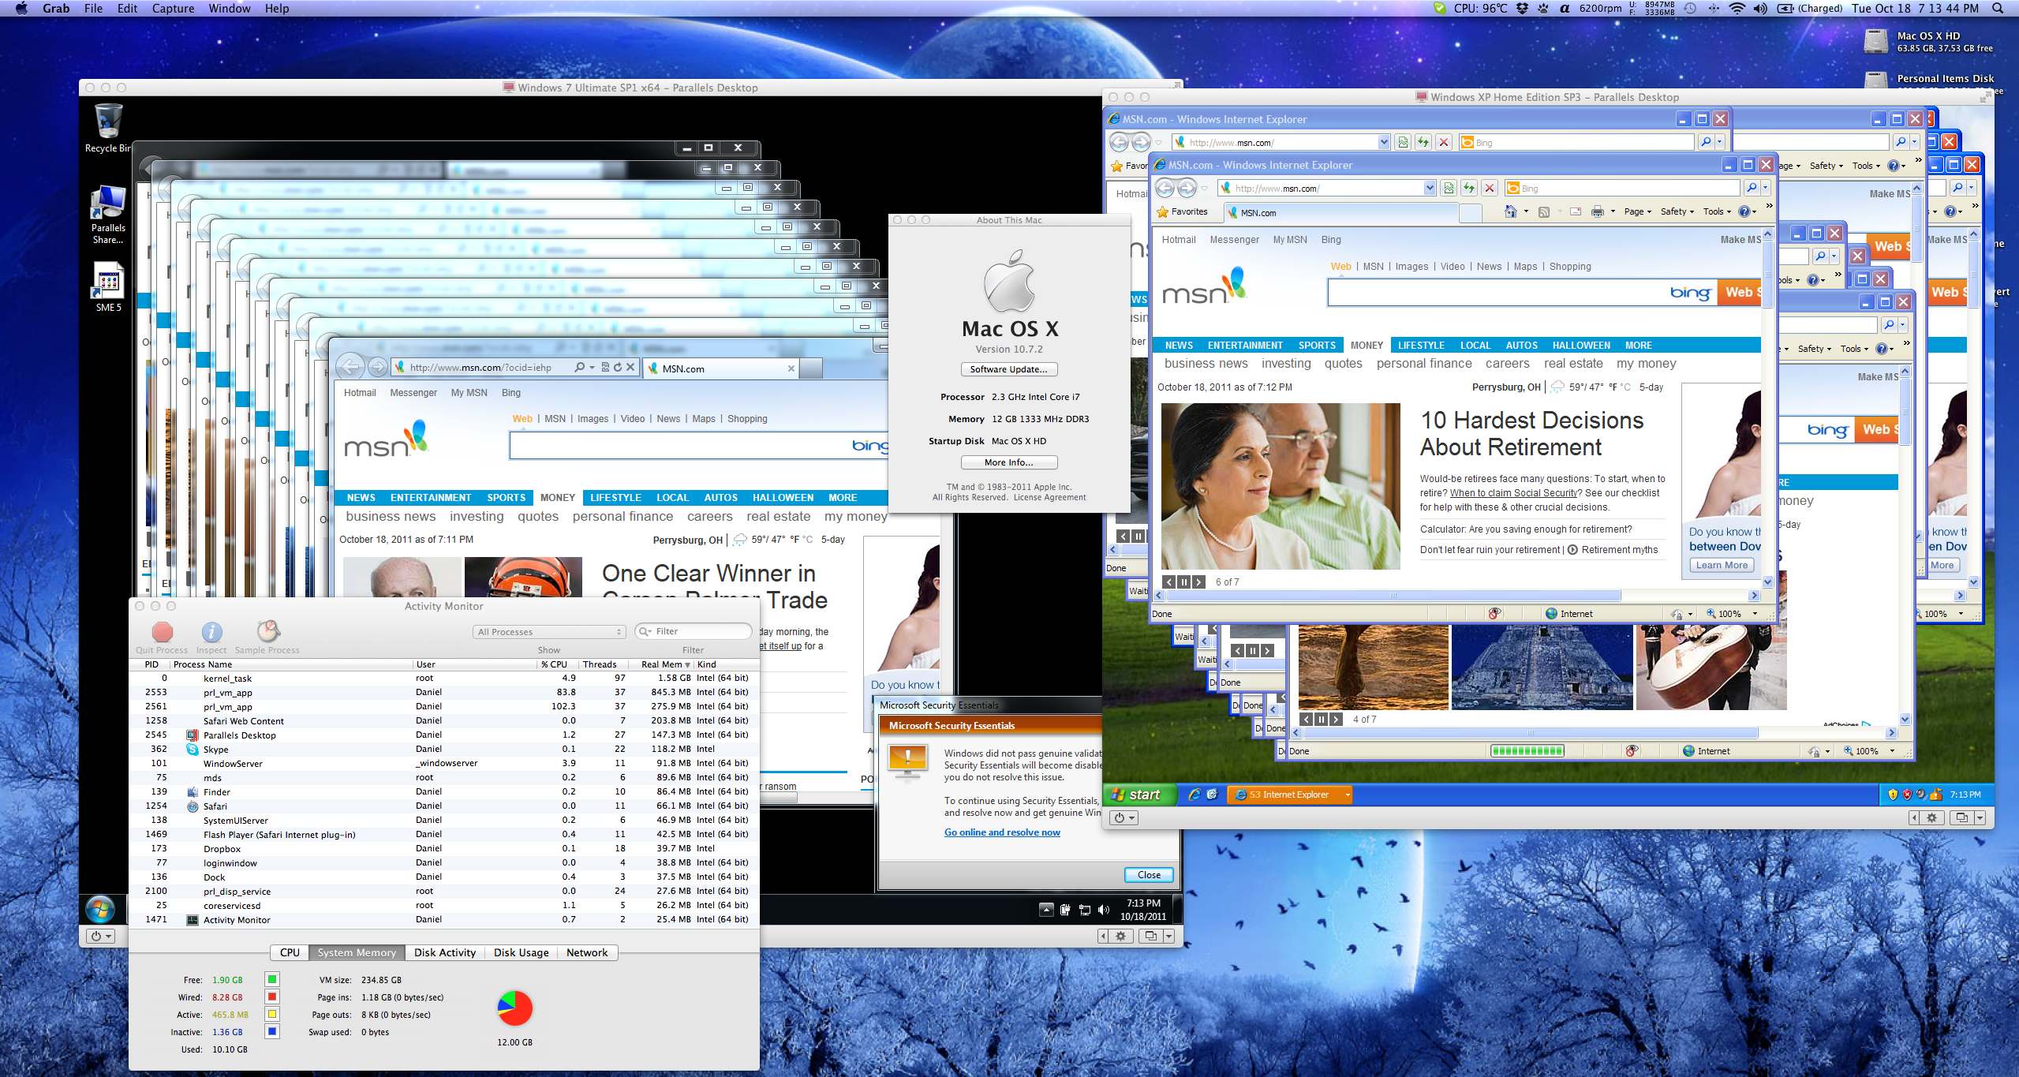Open All Processes dropdown in Activity Monitor
The image size is (2019, 1077).
click(549, 632)
